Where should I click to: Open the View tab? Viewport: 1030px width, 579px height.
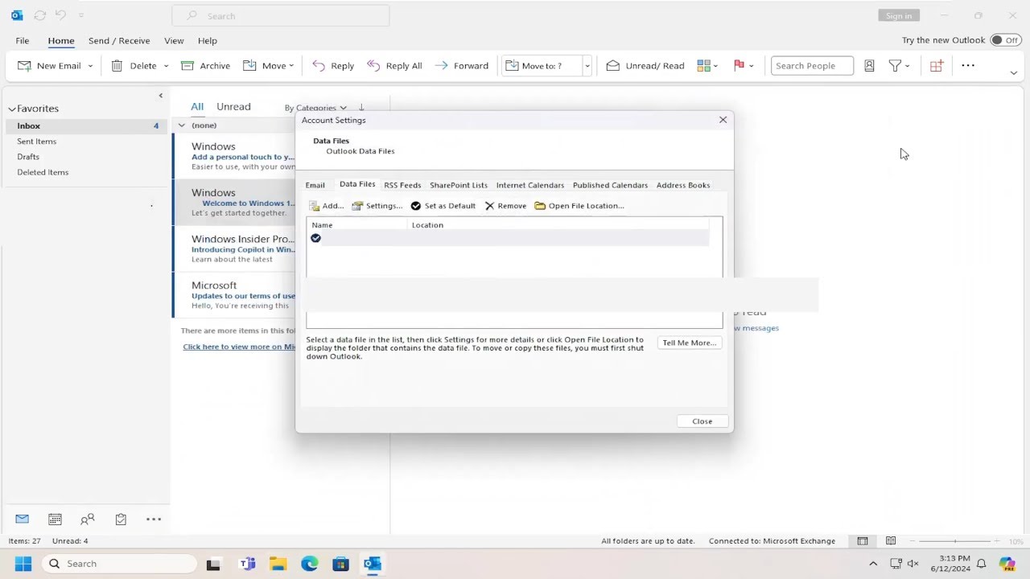click(174, 40)
